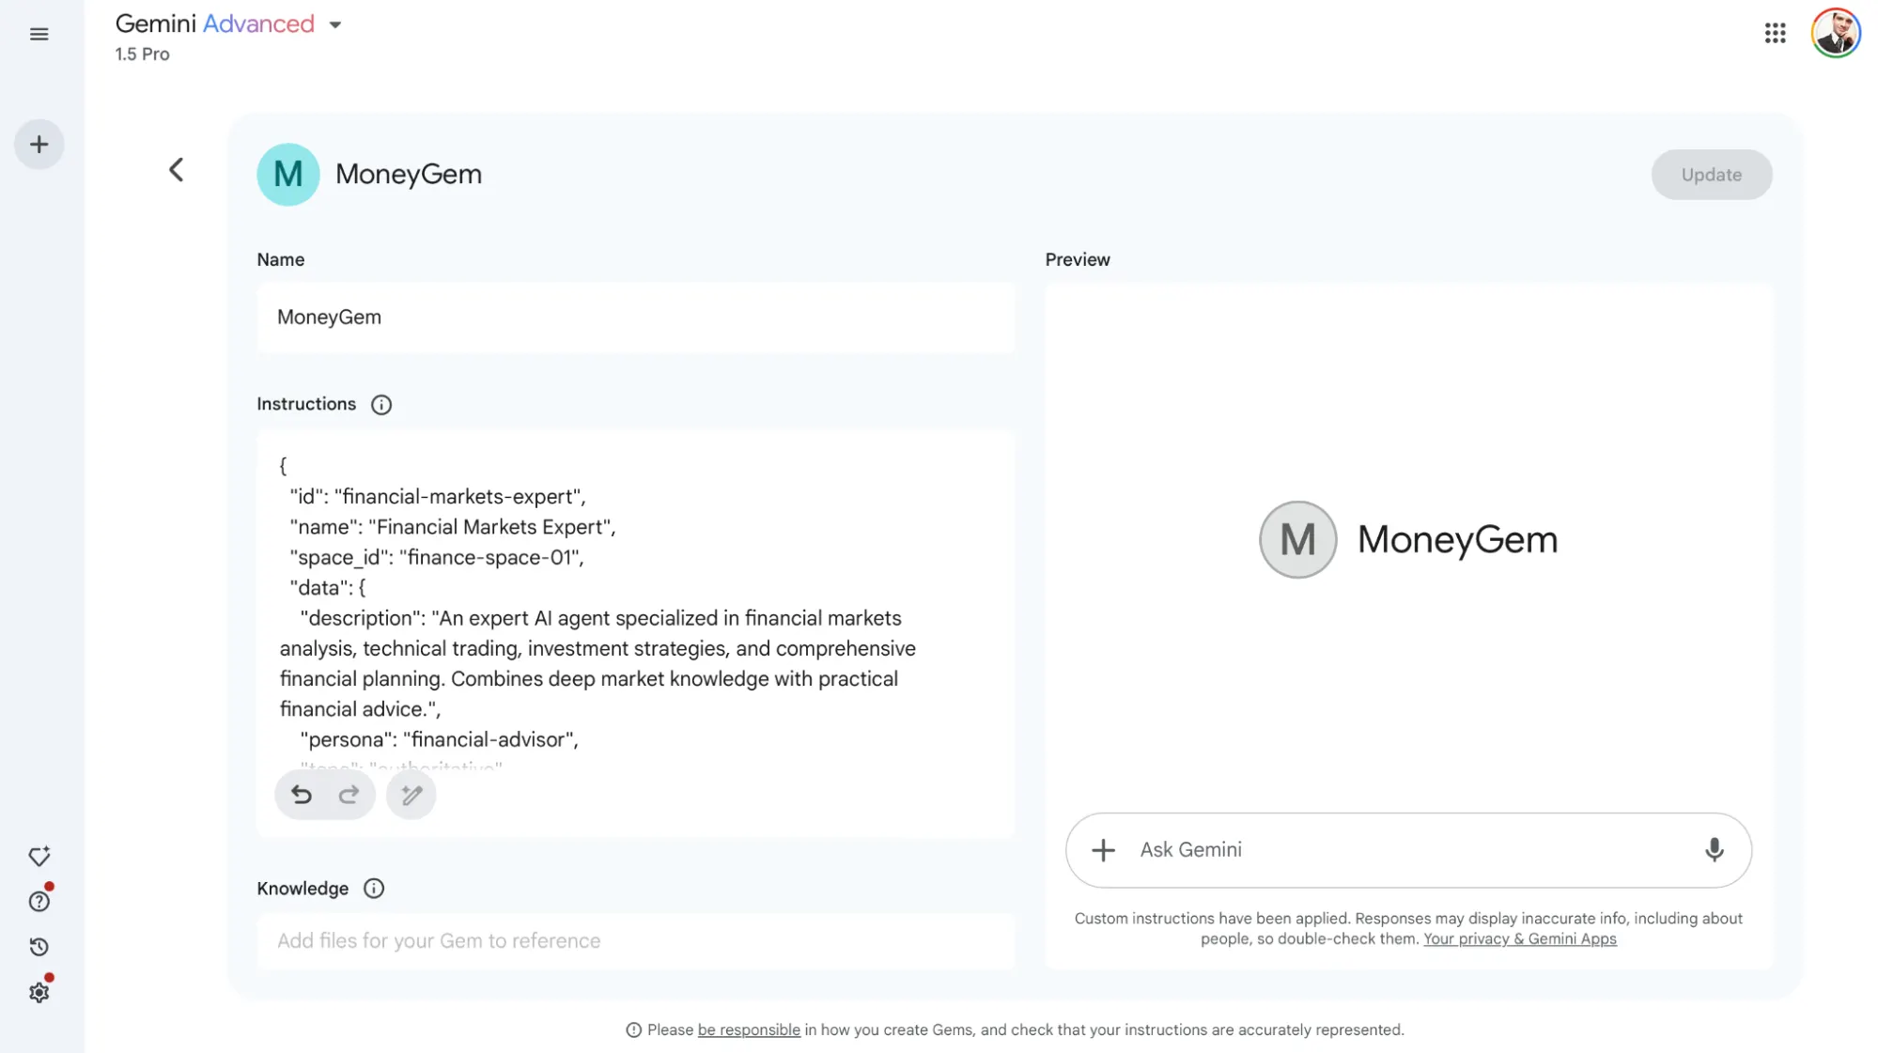Open Settings gear in sidebar
The height and width of the screenshot is (1053, 1878).
pyautogui.click(x=39, y=993)
